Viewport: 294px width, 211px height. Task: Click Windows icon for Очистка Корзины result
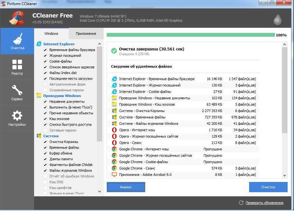[x=114, y=111]
